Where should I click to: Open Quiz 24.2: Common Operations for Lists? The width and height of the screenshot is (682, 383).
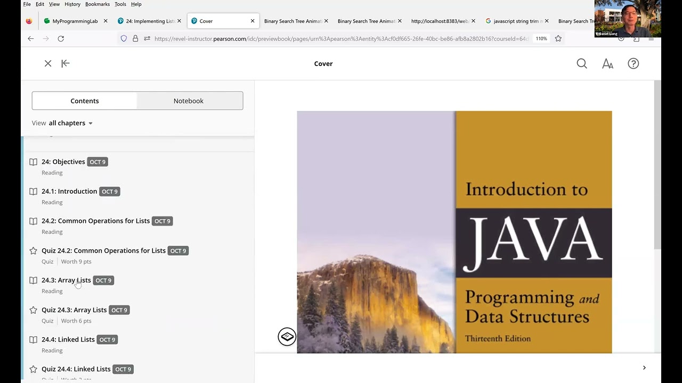tap(103, 251)
